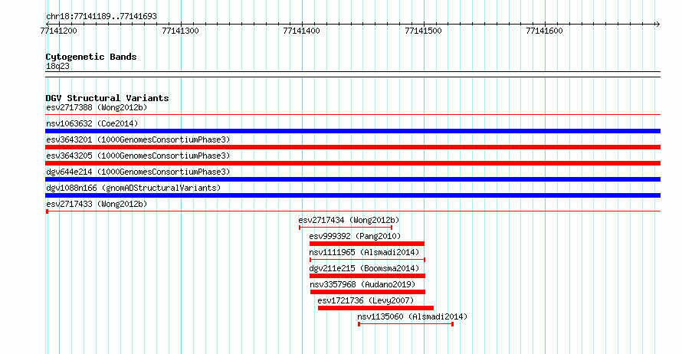
Task: Click the ruler's right end arrow
Action: [x=657, y=24]
